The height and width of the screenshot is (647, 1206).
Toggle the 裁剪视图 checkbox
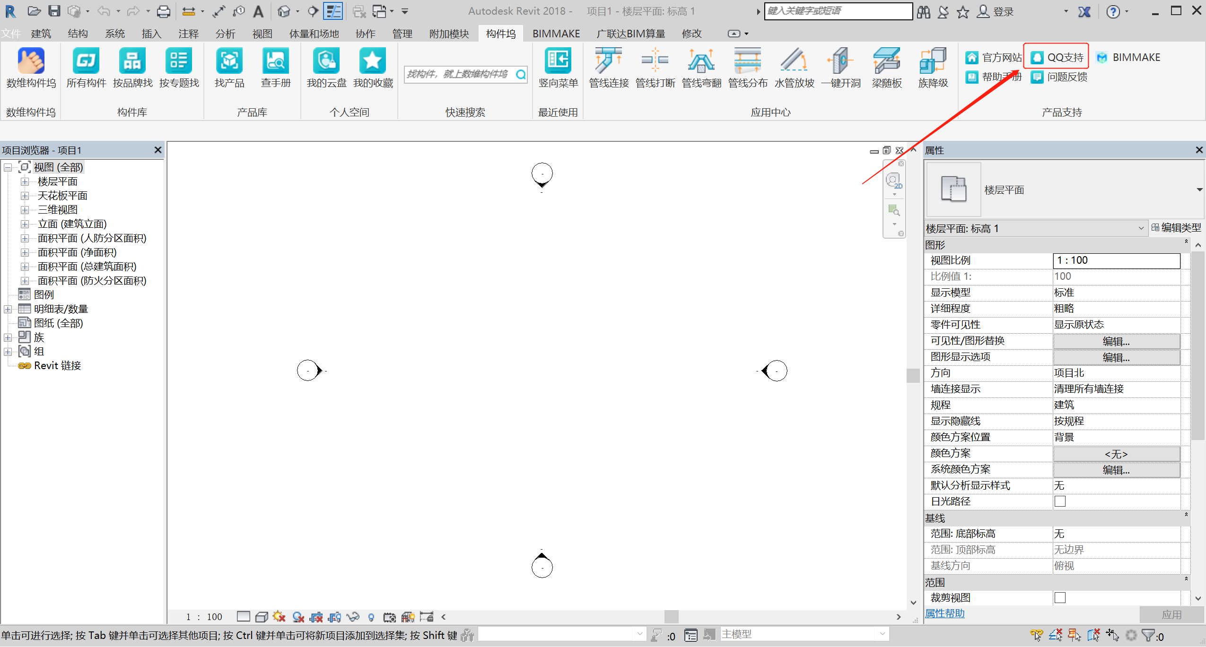coord(1060,598)
